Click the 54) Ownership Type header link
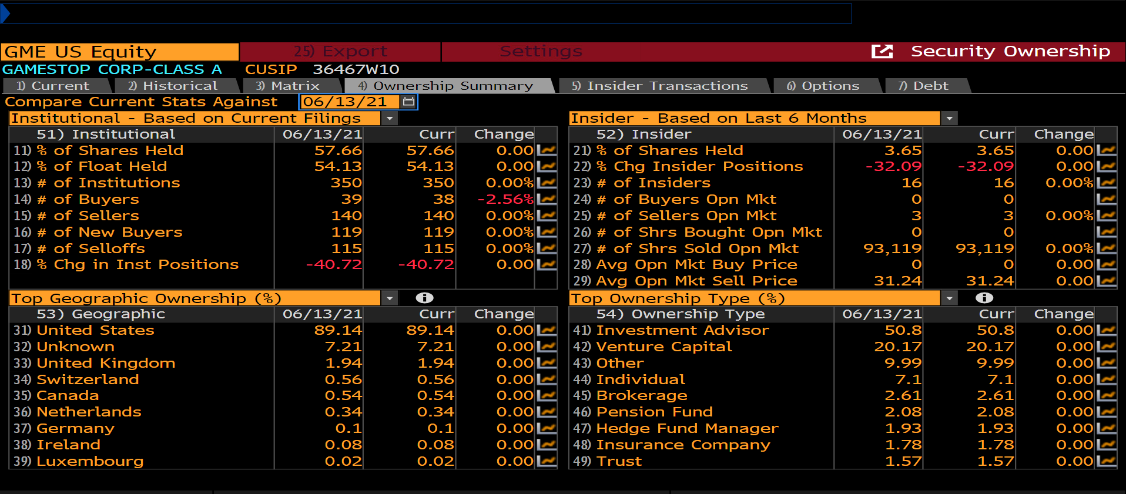This screenshot has height=494, width=1126. tap(681, 314)
